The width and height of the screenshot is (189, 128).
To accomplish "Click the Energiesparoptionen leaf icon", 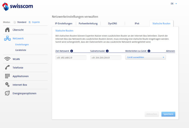I will (7, 93).
